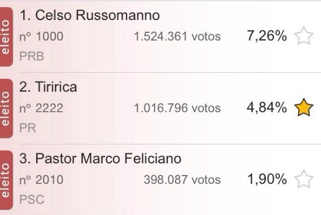Viewport: 321px width, 215px height.
Task: Tap the PRB party label
Action: [32, 56]
